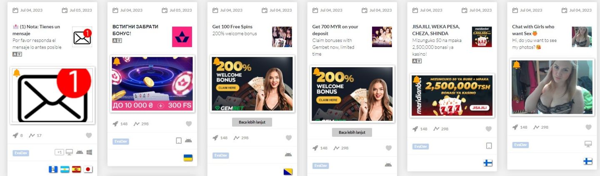Click translate icon on JISAJILI meridianbet card
600x176 pixels.
coord(417,61)
